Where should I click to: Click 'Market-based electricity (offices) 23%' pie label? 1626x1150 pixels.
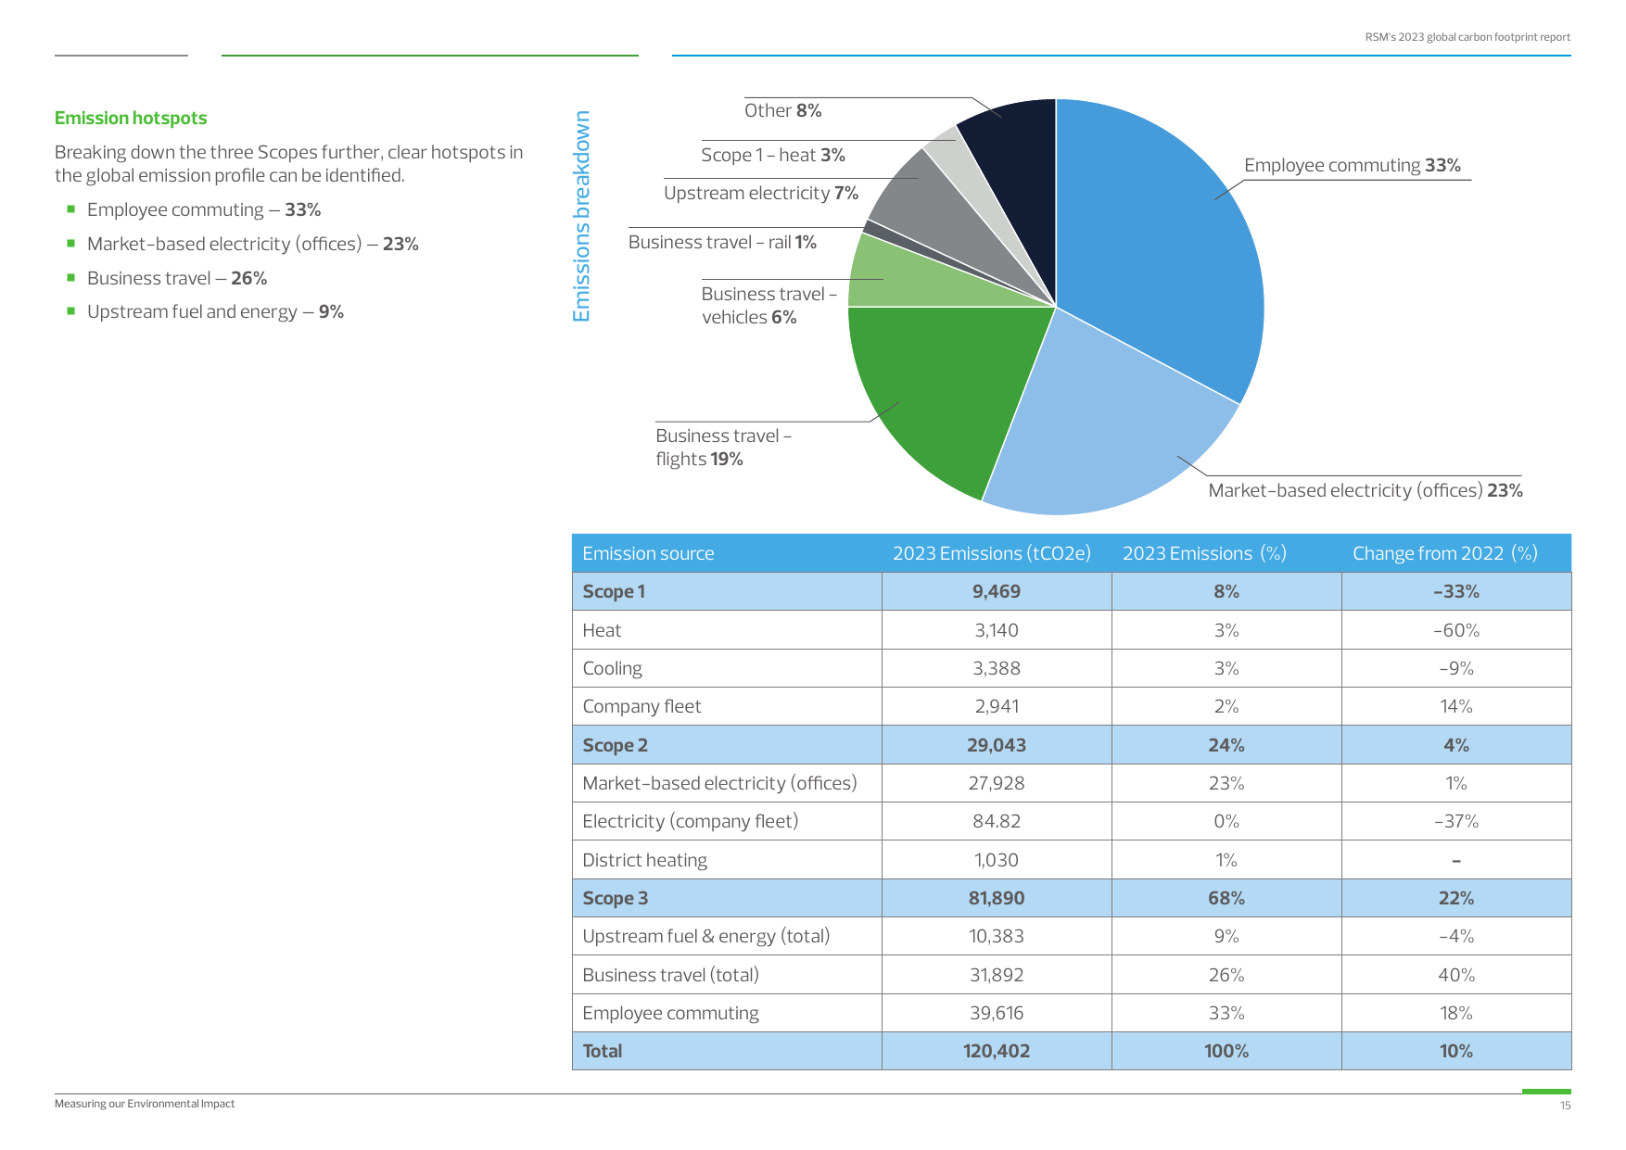click(x=1366, y=490)
